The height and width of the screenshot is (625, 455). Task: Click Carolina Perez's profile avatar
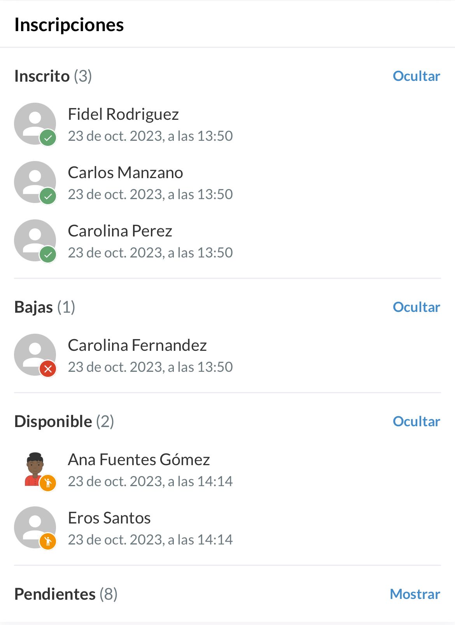[x=35, y=240]
